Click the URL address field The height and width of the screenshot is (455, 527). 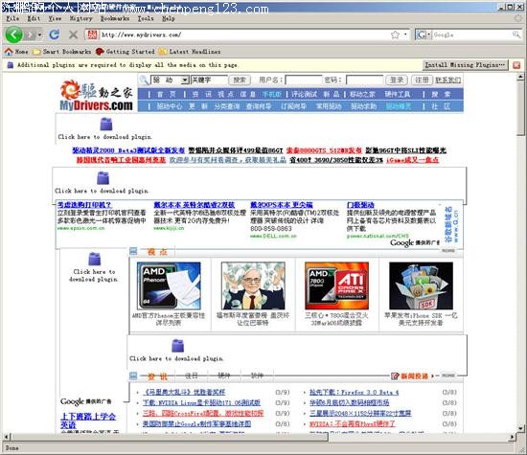pos(244,34)
